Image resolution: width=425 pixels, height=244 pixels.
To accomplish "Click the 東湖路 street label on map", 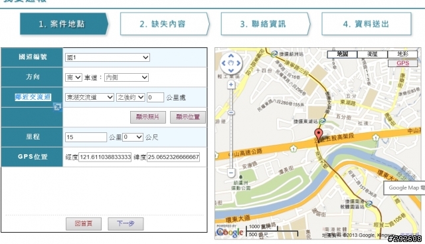I will pos(348,102).
